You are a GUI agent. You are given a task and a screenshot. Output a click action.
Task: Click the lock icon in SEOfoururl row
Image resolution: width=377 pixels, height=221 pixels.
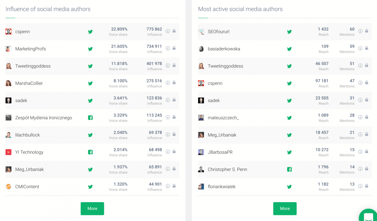367,31
